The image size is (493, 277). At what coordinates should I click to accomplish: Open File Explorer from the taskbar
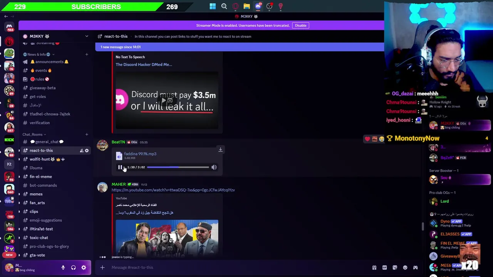pyautogui.click(x=246, y=6)
